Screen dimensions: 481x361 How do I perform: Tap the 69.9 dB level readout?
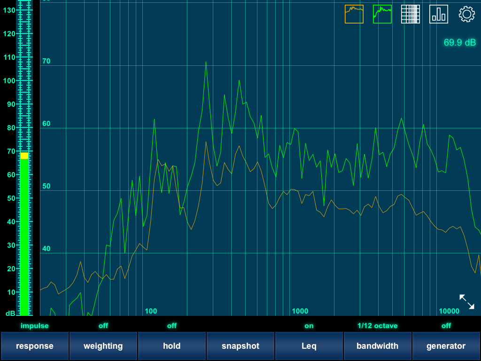tap(459, 43)
